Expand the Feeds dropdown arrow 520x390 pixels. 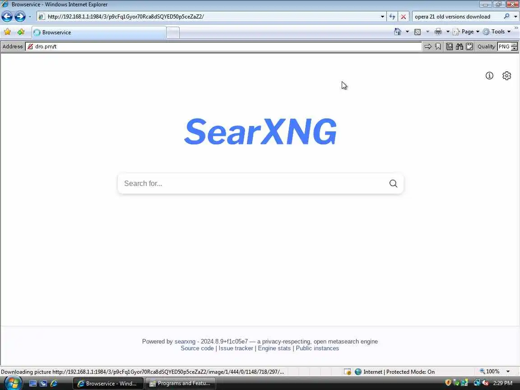click(x=427, y=32)
